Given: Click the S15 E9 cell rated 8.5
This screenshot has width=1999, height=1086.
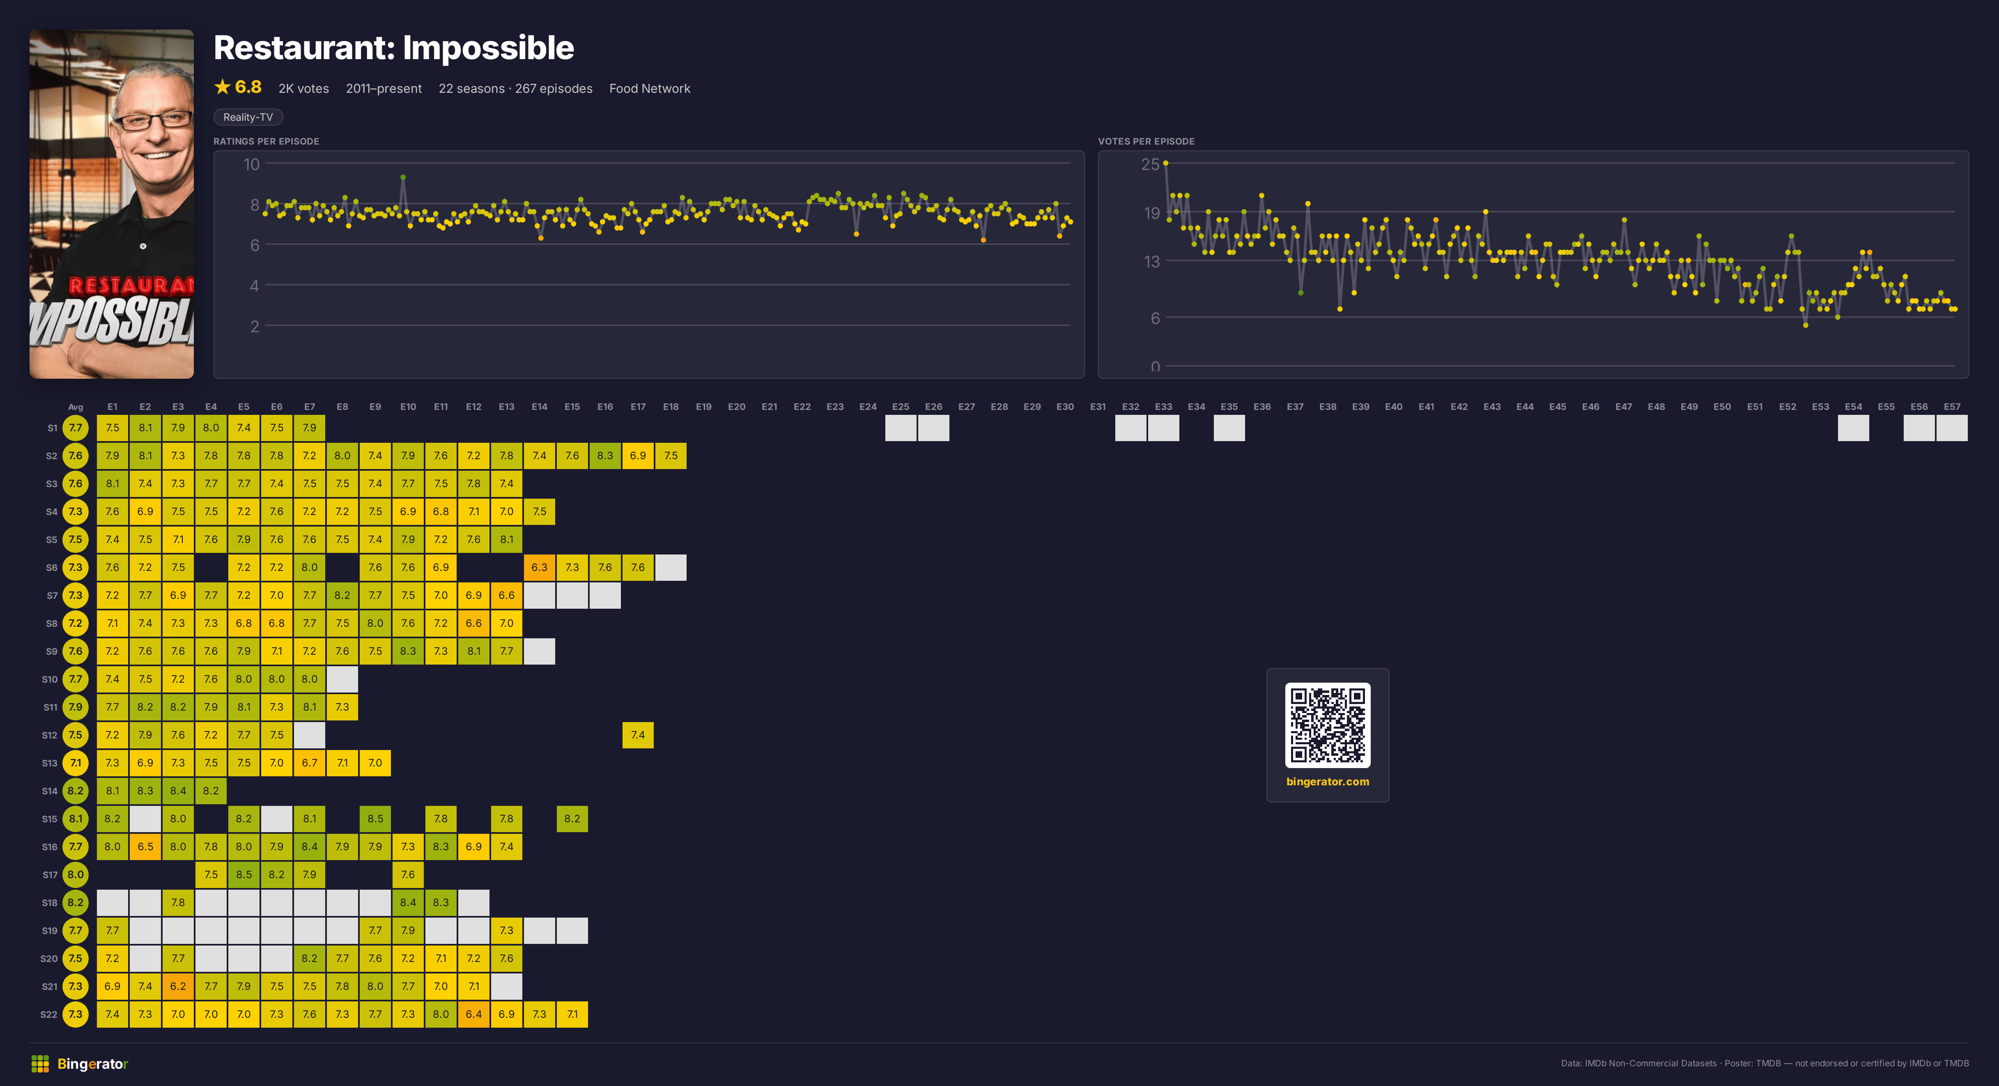Looking at the screenshot, I should pos(375,819).
